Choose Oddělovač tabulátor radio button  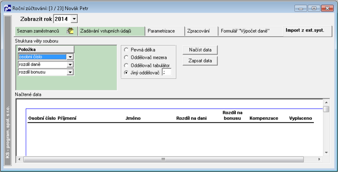point(126,65)
